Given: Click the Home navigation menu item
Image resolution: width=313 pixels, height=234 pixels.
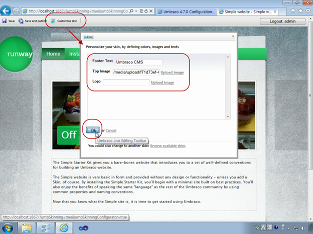Looking at the screenshot, I should point(53,53).
